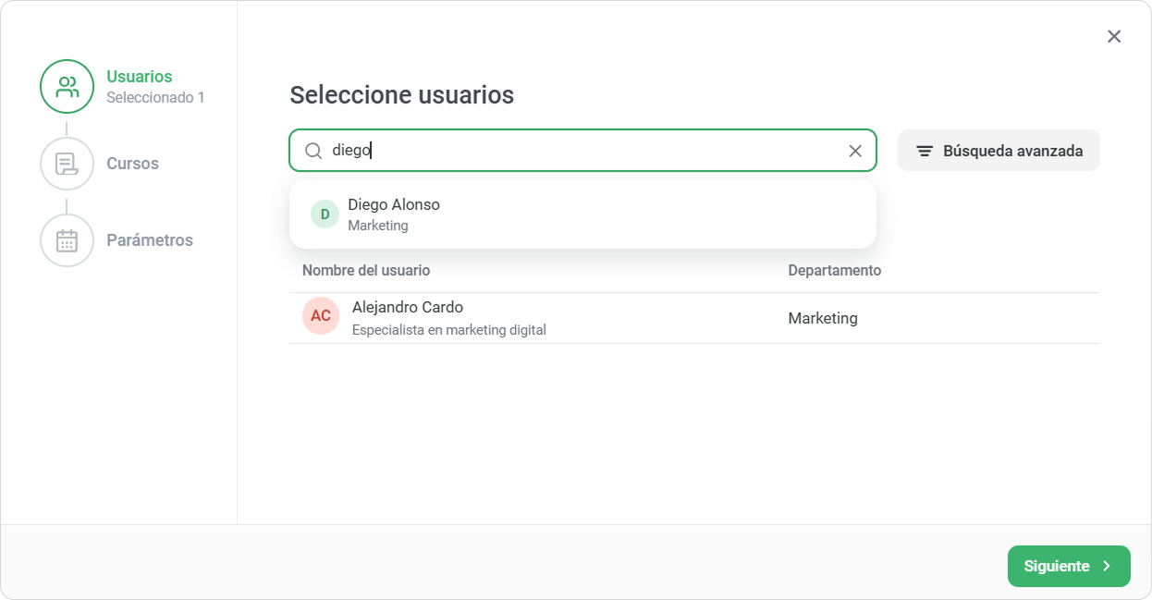1152x600 pixels.
Task: Clear the search field with X icon
Action: click(855, 151)
